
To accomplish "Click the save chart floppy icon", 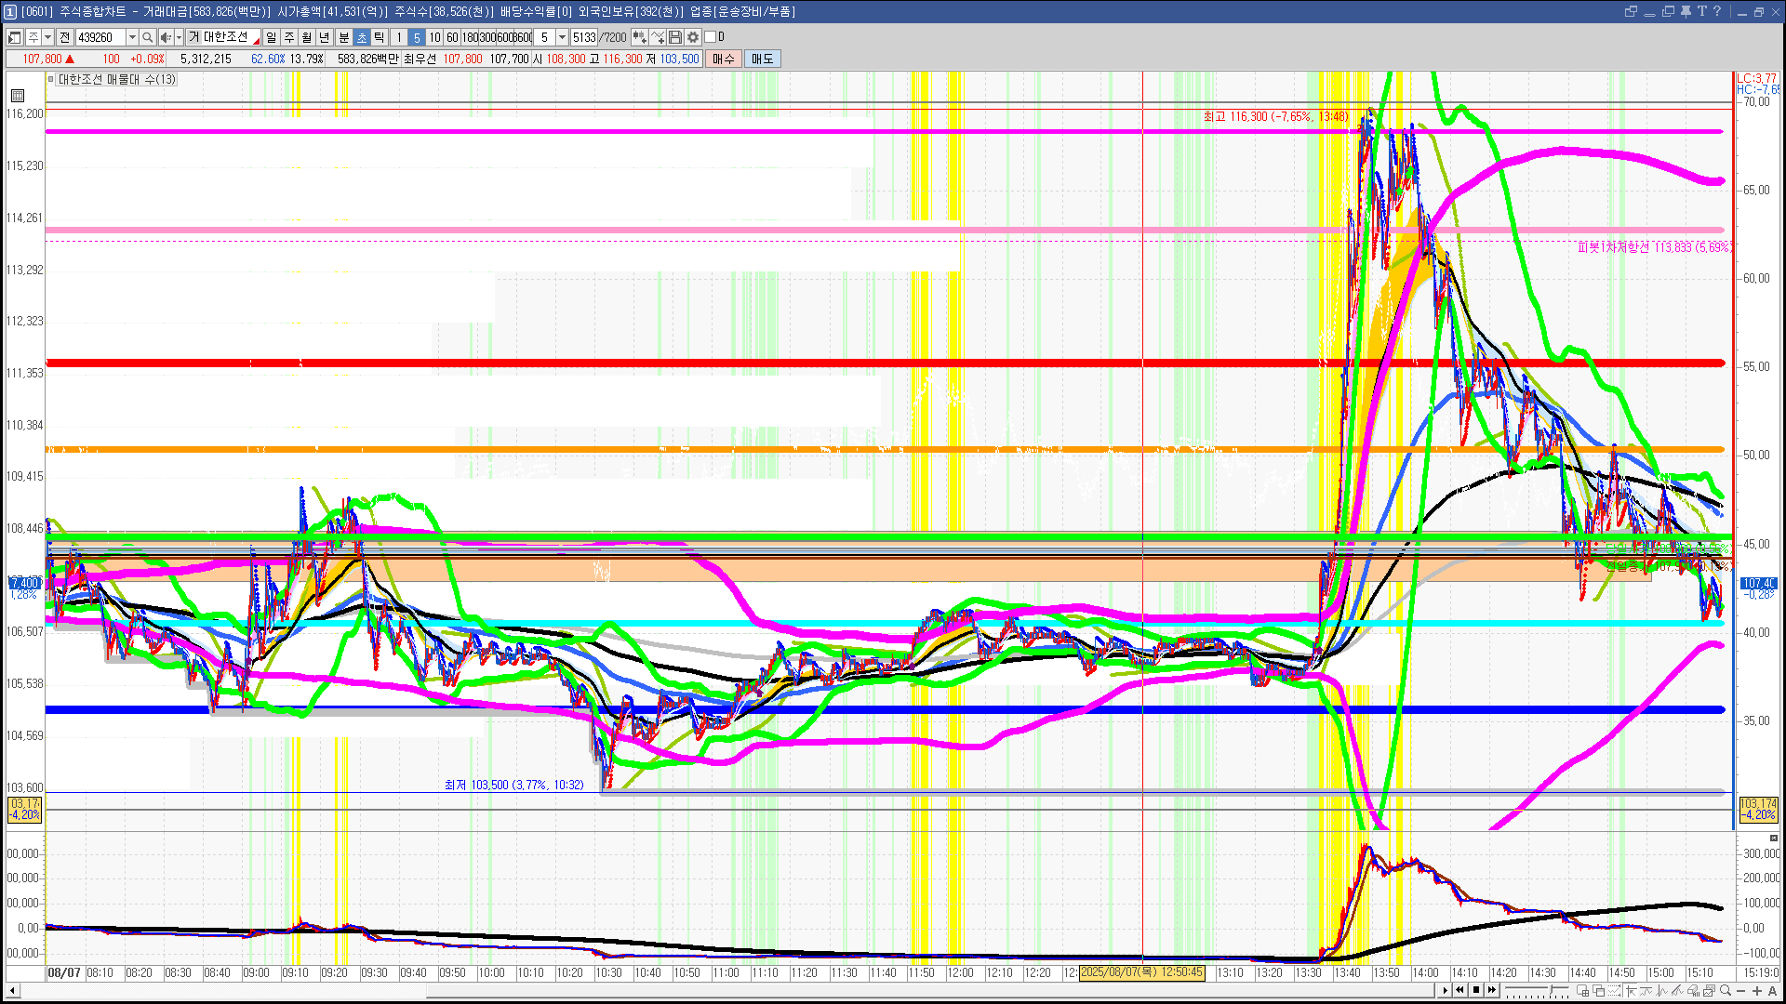I will (x=675, y=37).
